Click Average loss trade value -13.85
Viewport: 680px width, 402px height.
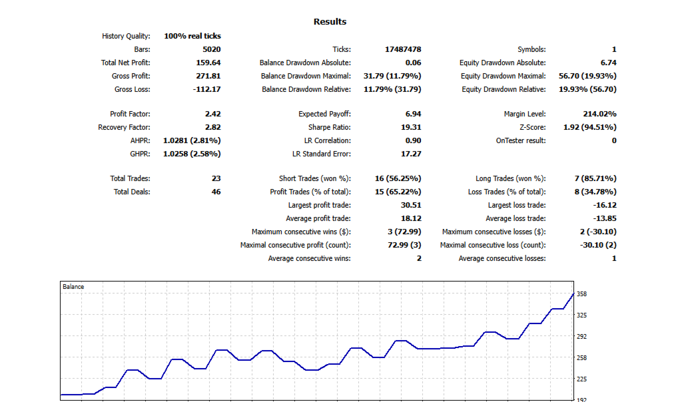(605, 219)
